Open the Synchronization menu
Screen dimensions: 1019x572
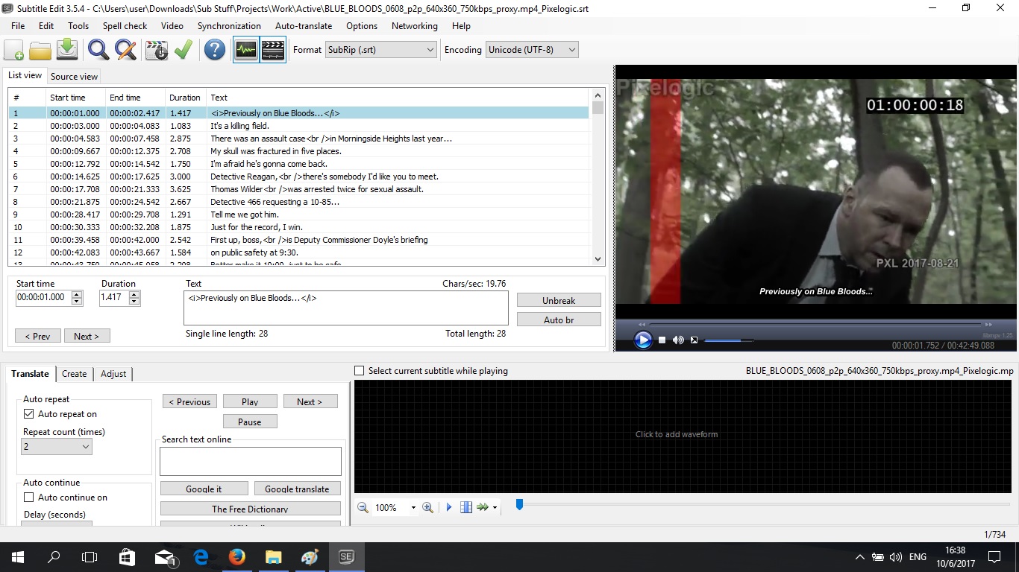[x=229, y=25]
